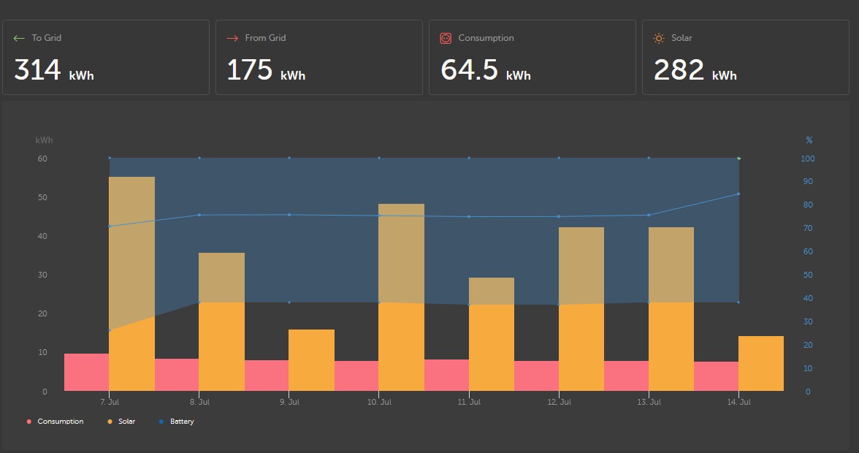Click the red From Grid arrow icon
Viewport: 859px width, 453px height.
pos(232,38)
